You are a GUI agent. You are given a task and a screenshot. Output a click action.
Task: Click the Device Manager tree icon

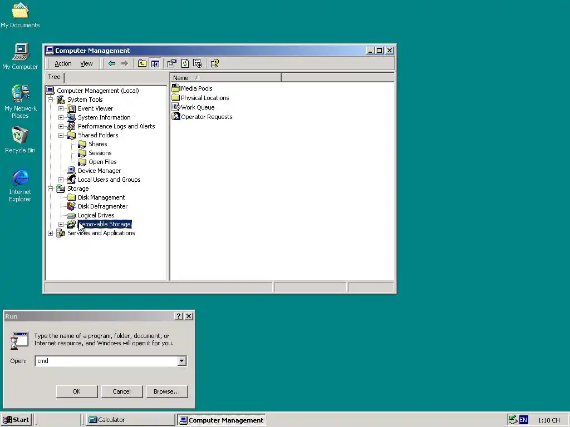(71, 171)
